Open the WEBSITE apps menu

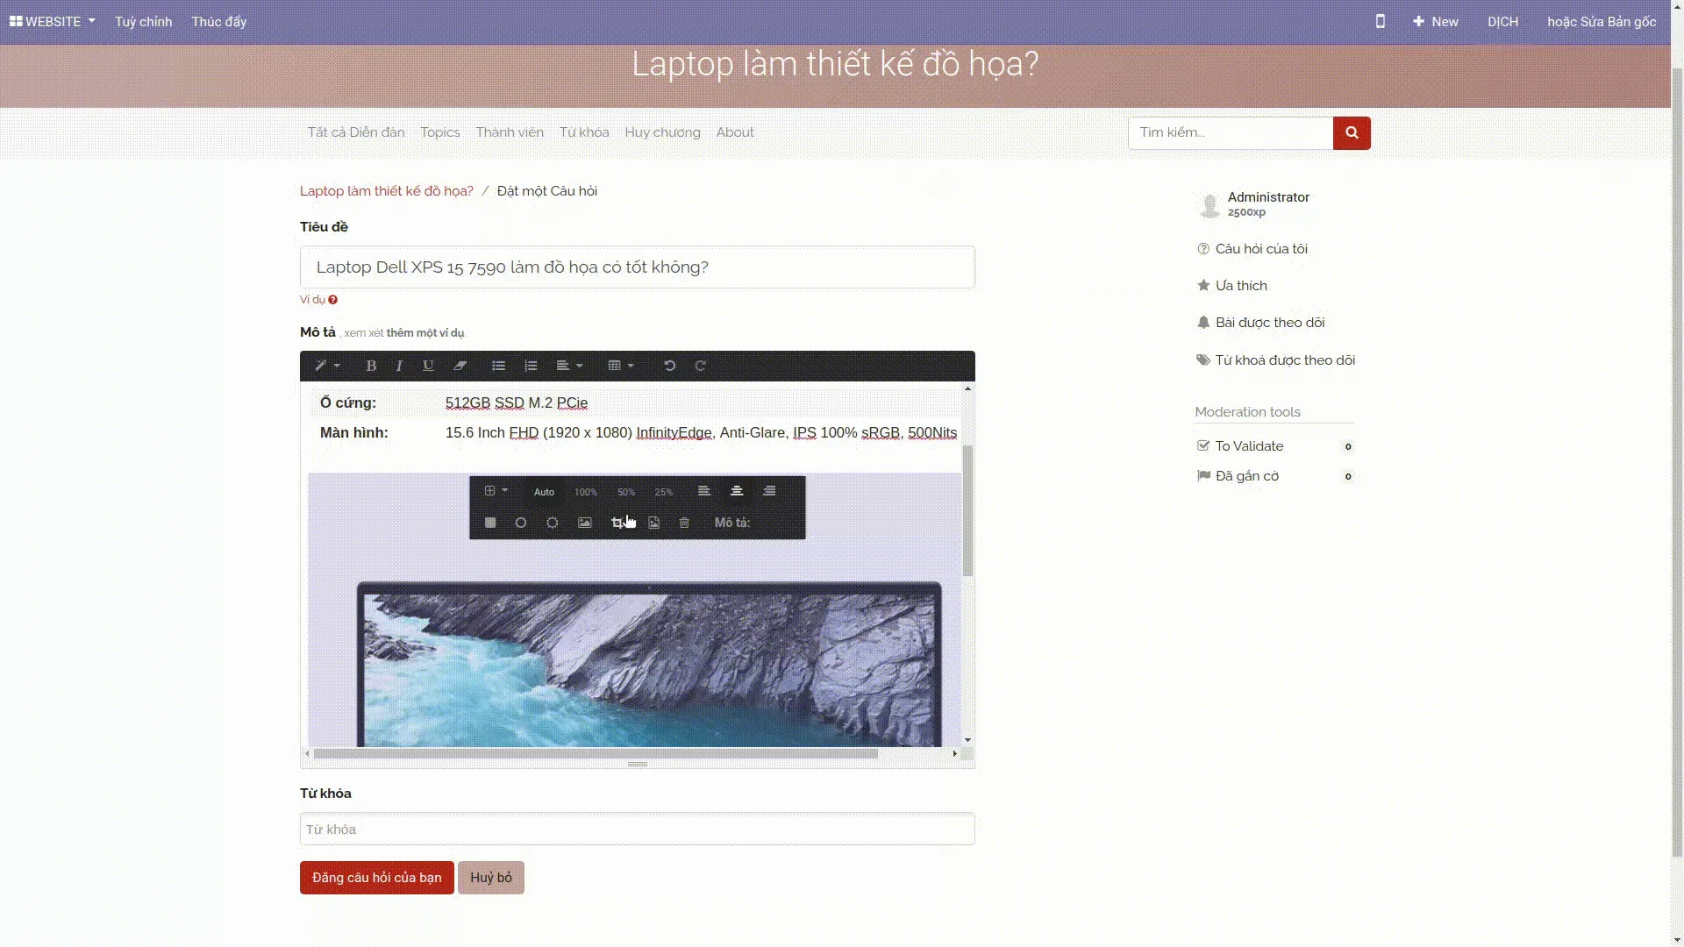click(53, 21)
